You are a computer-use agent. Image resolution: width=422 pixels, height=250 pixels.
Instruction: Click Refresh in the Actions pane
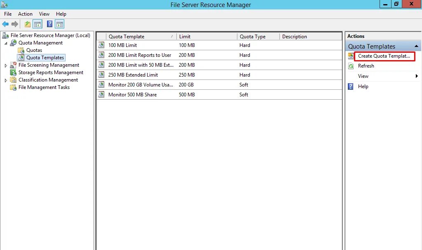pyautogui.click(x=366, y=66)
